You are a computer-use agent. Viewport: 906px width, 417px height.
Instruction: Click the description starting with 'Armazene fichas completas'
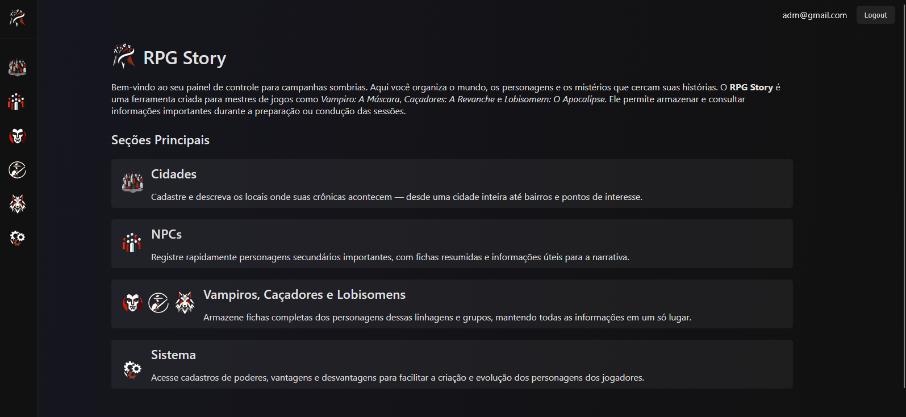point(447,318)
